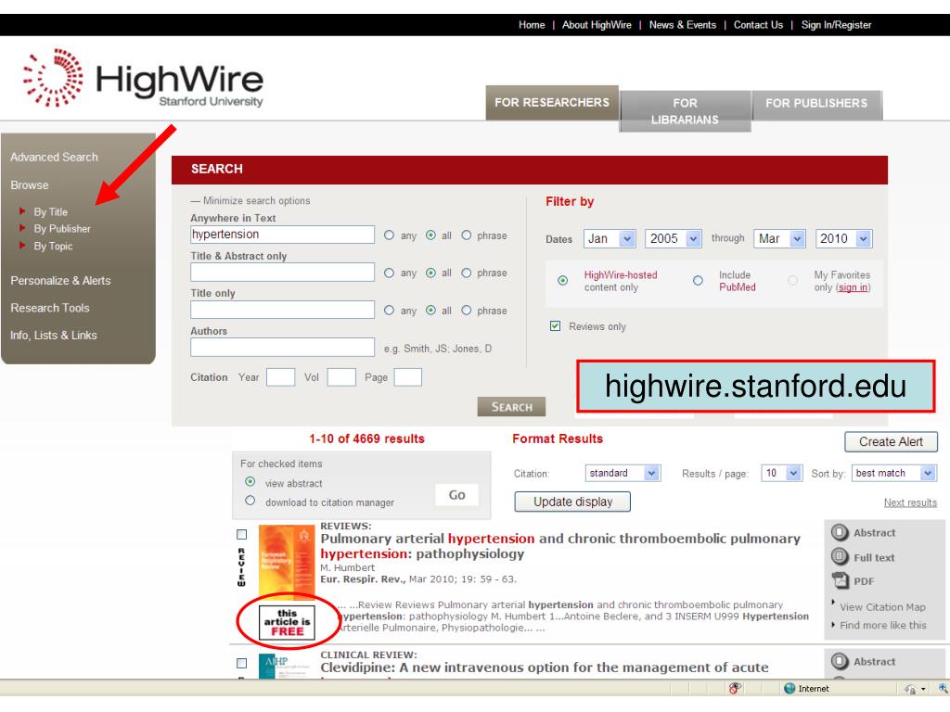Open the start year 2005 dropdown
This screenshot has height=712, width=950.
pos(674,238)
